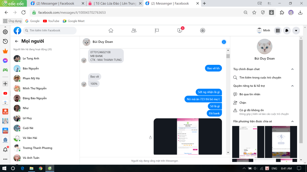This screenshot has height=172, width=307.
Task: Open Facebook Watch video icon
Action: pos(180,30)
